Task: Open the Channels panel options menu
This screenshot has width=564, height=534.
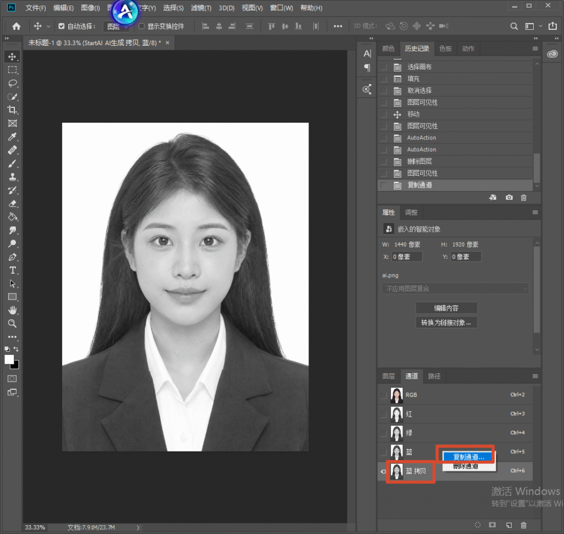Action: (535, 376)
